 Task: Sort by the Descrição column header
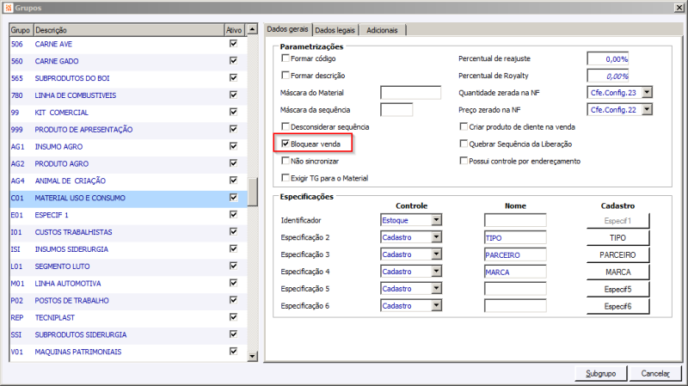[128, 30]
